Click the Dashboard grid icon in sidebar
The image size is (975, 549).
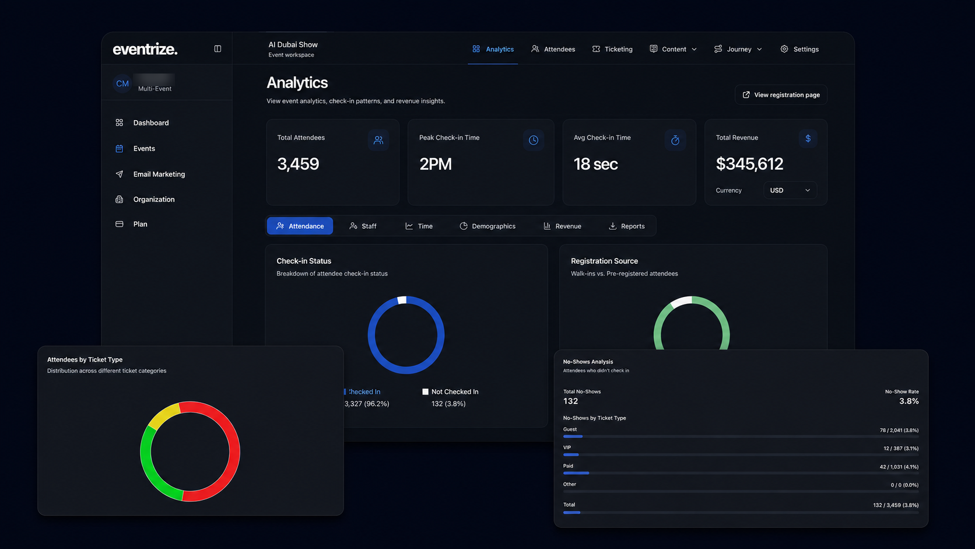[120, 123]
